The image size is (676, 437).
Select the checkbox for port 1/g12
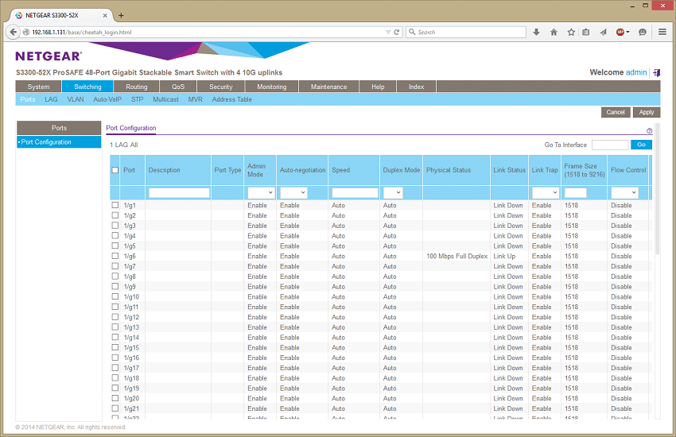(115, 317)
